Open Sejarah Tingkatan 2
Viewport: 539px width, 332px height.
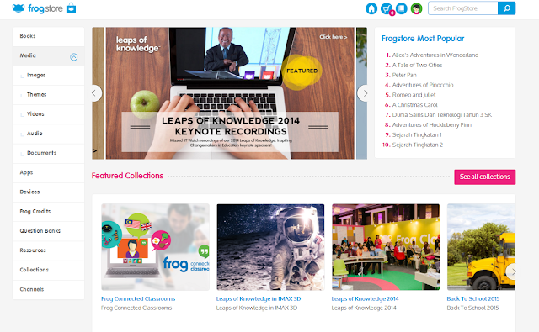[418, 145]
